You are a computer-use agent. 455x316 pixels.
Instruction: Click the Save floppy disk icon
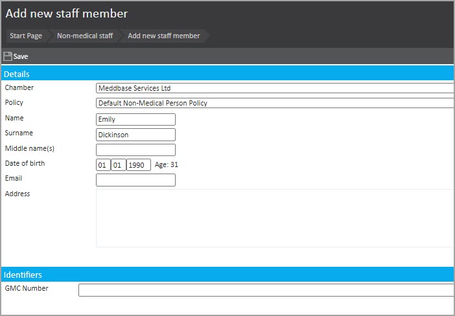point(8,56)
